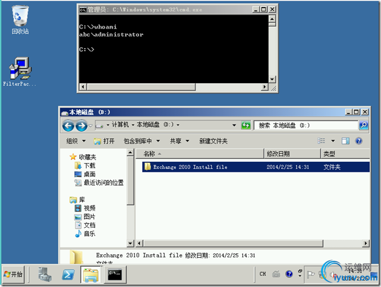Toggle the preview pane icon
This screenshot has width=381, height=287.
345,141
